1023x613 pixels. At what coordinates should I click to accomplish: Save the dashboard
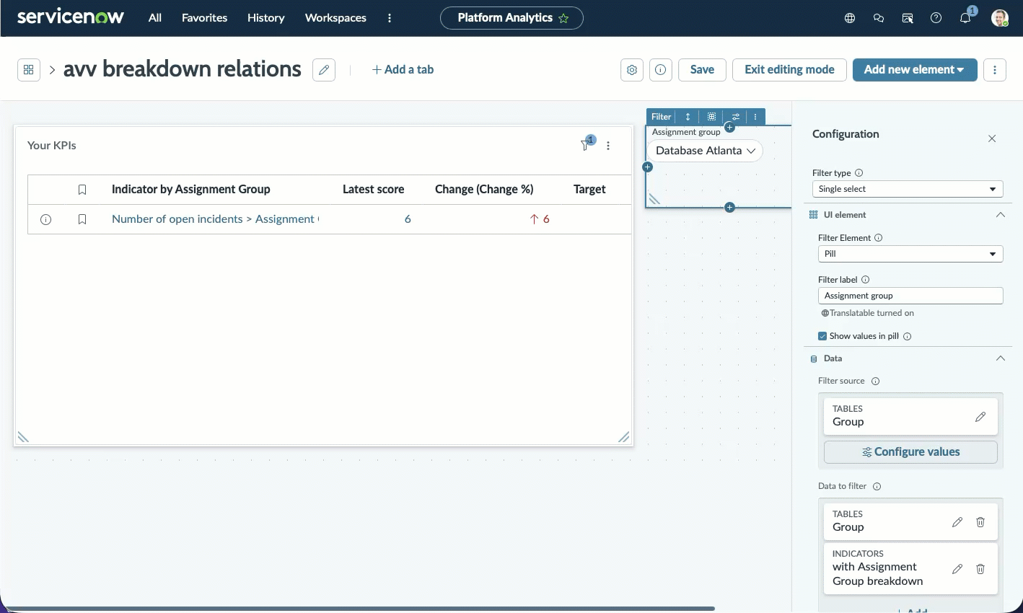(x=702, y=70)
